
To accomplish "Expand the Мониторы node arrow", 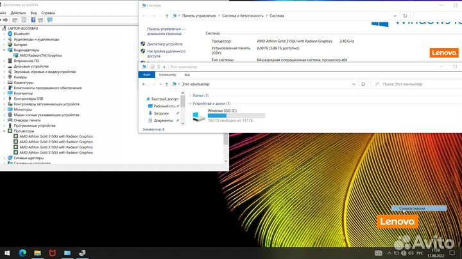I will click(4, 109).
